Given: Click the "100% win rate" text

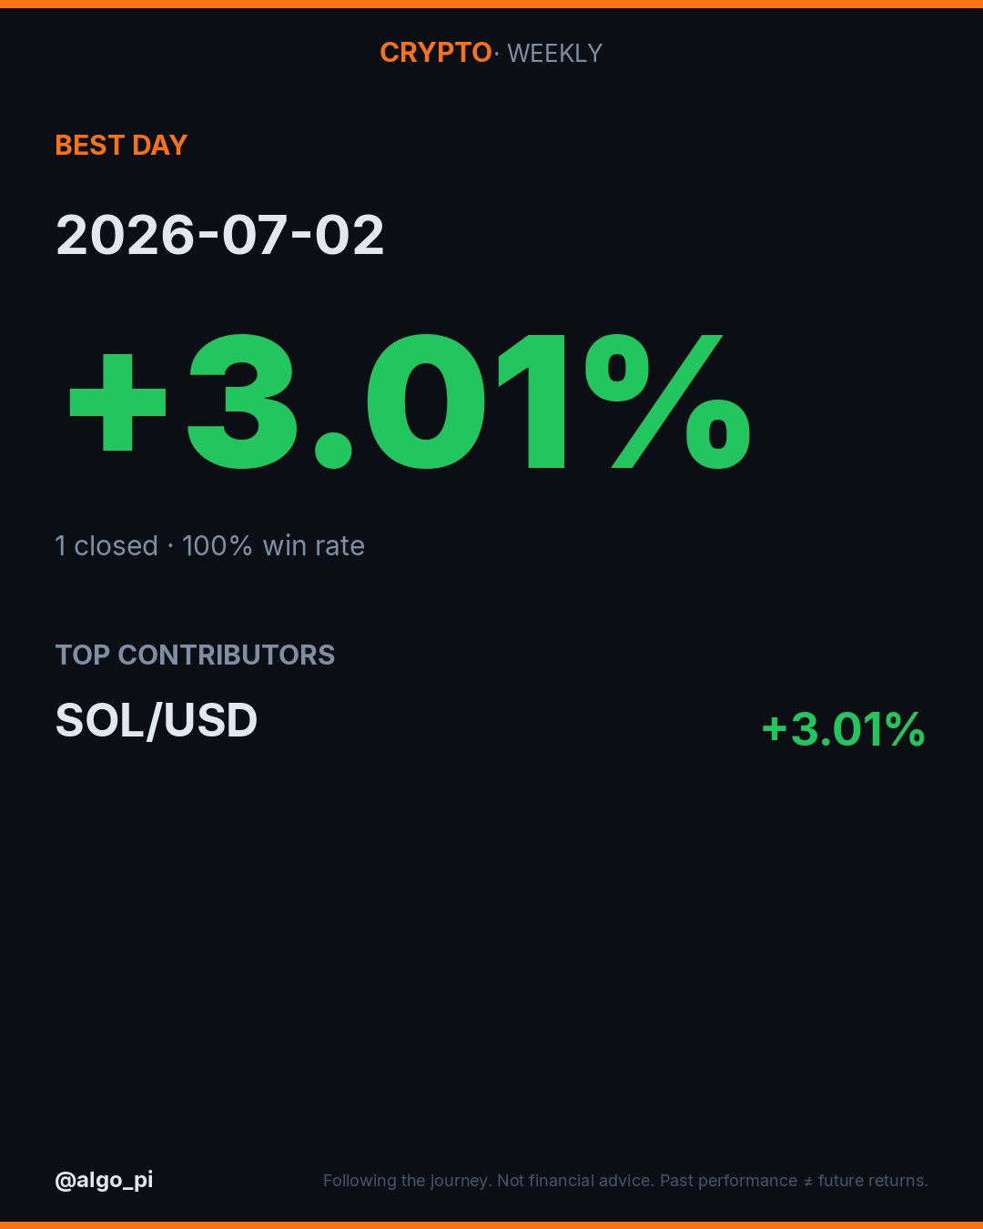Looking at the screenshot, I should pos(273,545).
